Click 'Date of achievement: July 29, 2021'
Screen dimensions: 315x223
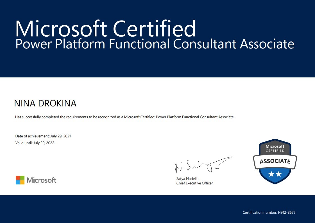43,136
